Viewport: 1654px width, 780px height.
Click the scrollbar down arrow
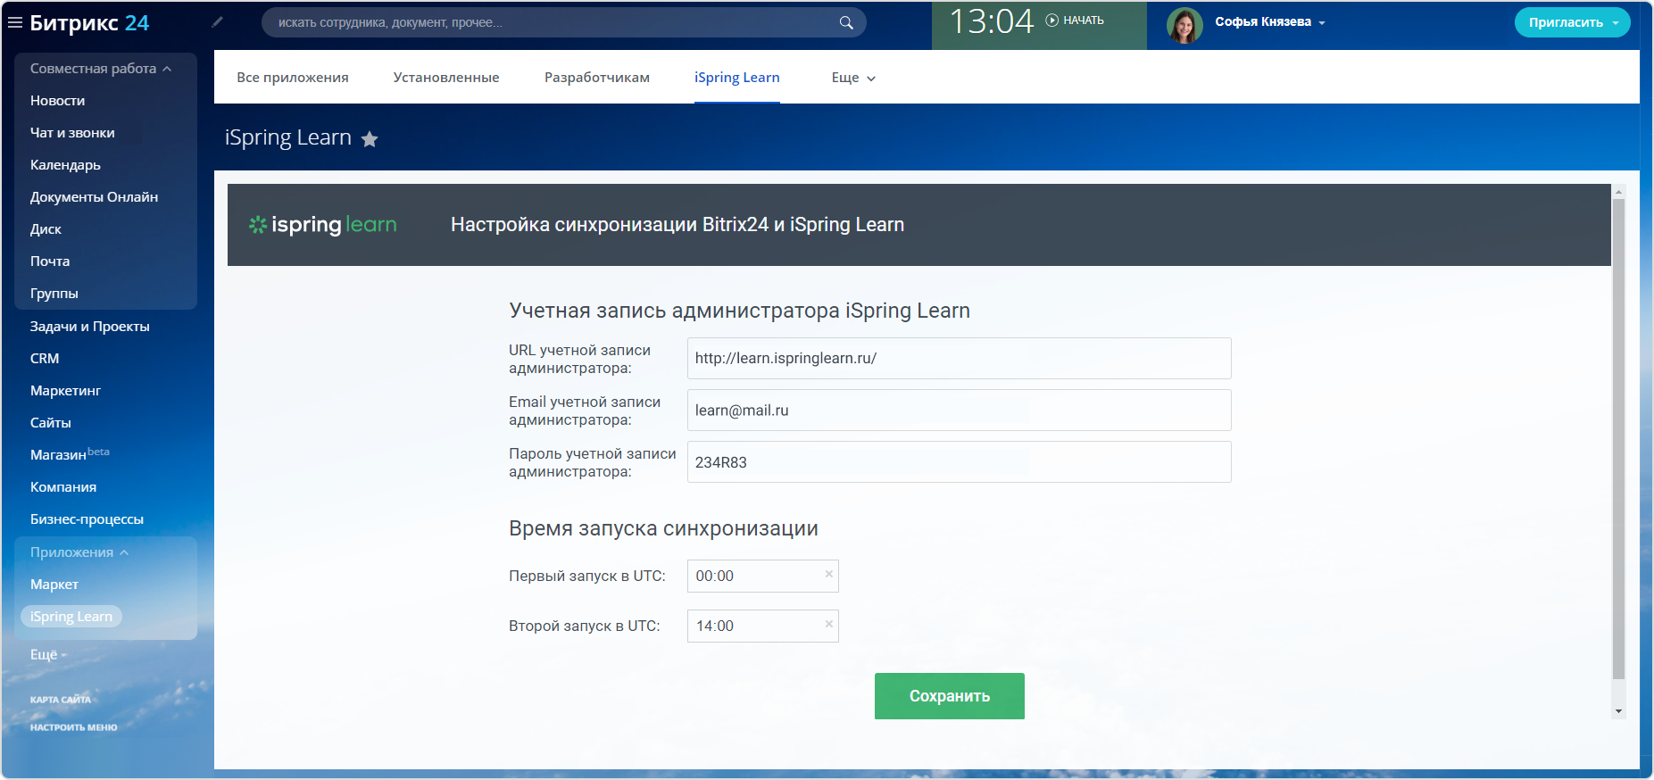(1618, 711)
